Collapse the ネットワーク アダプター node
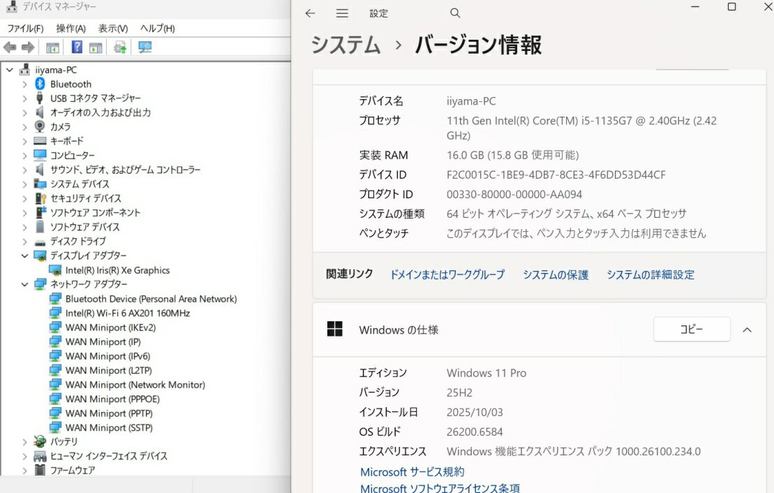Viewport: 774px width, 493px height. (25, 284)
